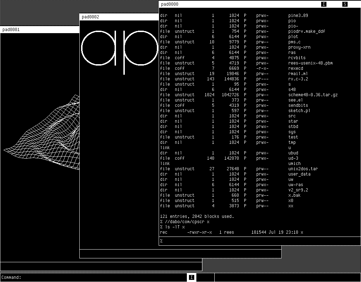
Task: Select the pad0002 window title bar
Action: [x=118, y=17]
